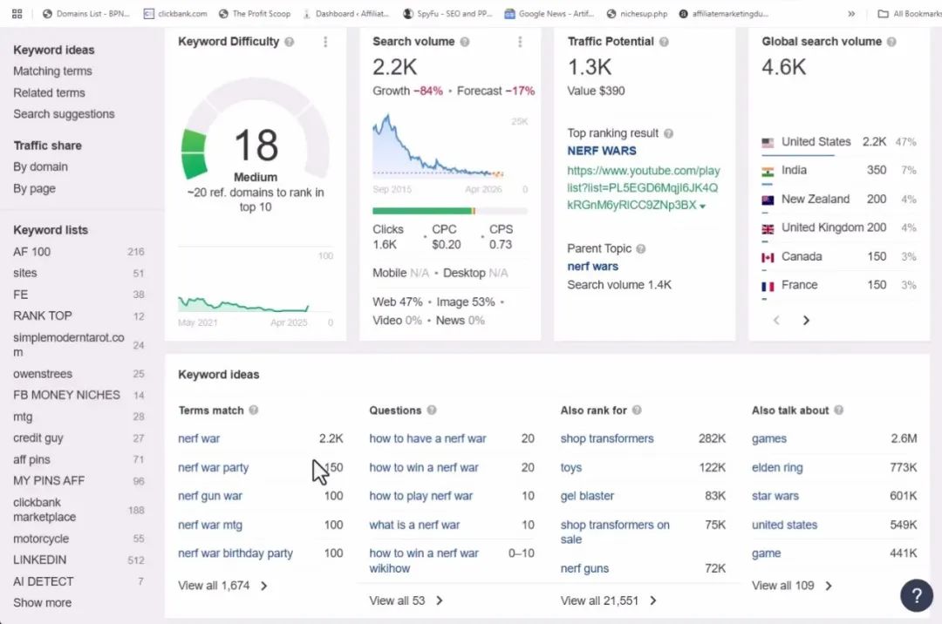The height and width of the screenshot is (624, 942).
Task: Open the AF 100 keyword list
Action: 32,252
